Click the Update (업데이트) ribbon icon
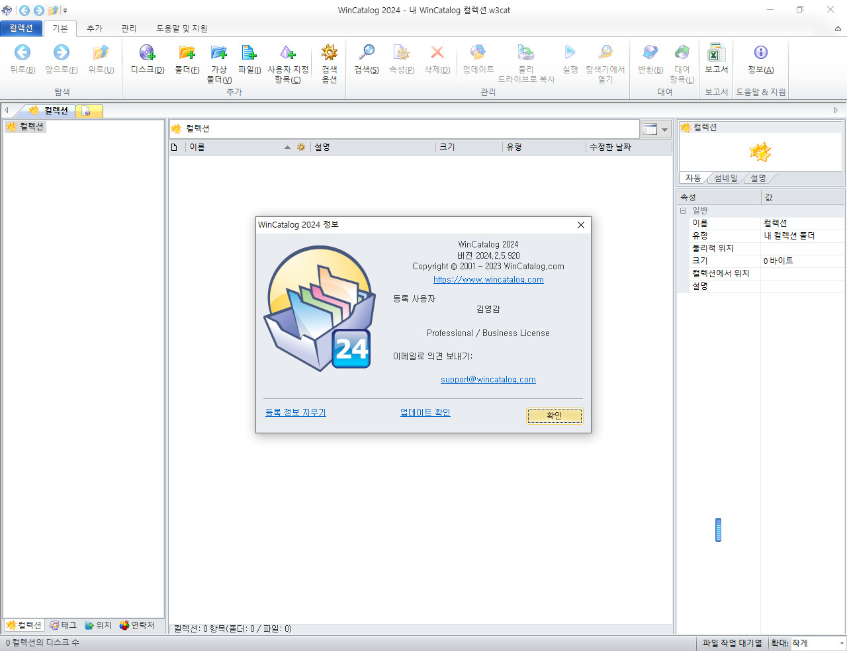The image size is (847, 651). (478, 52)
